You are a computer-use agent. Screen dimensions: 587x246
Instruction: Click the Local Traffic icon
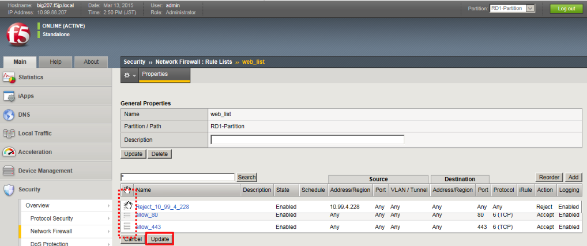click(9, 133)
